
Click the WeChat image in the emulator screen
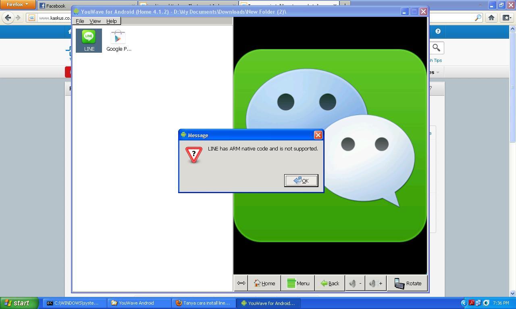click(x=330, y=146)
